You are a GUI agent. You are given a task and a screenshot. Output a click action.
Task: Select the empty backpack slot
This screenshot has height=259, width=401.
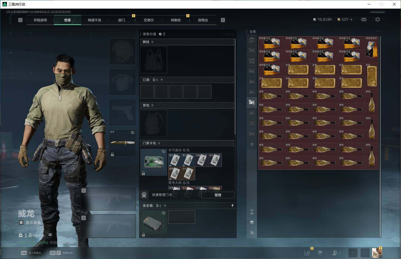tap(154, 123)
